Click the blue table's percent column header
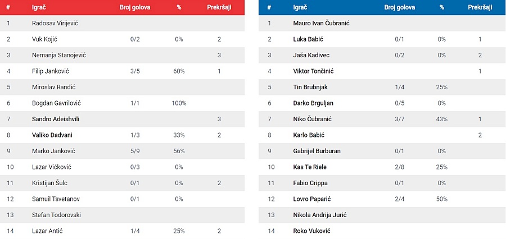Image resolution: width=506 pixels, height=239 pixels. 442,8
